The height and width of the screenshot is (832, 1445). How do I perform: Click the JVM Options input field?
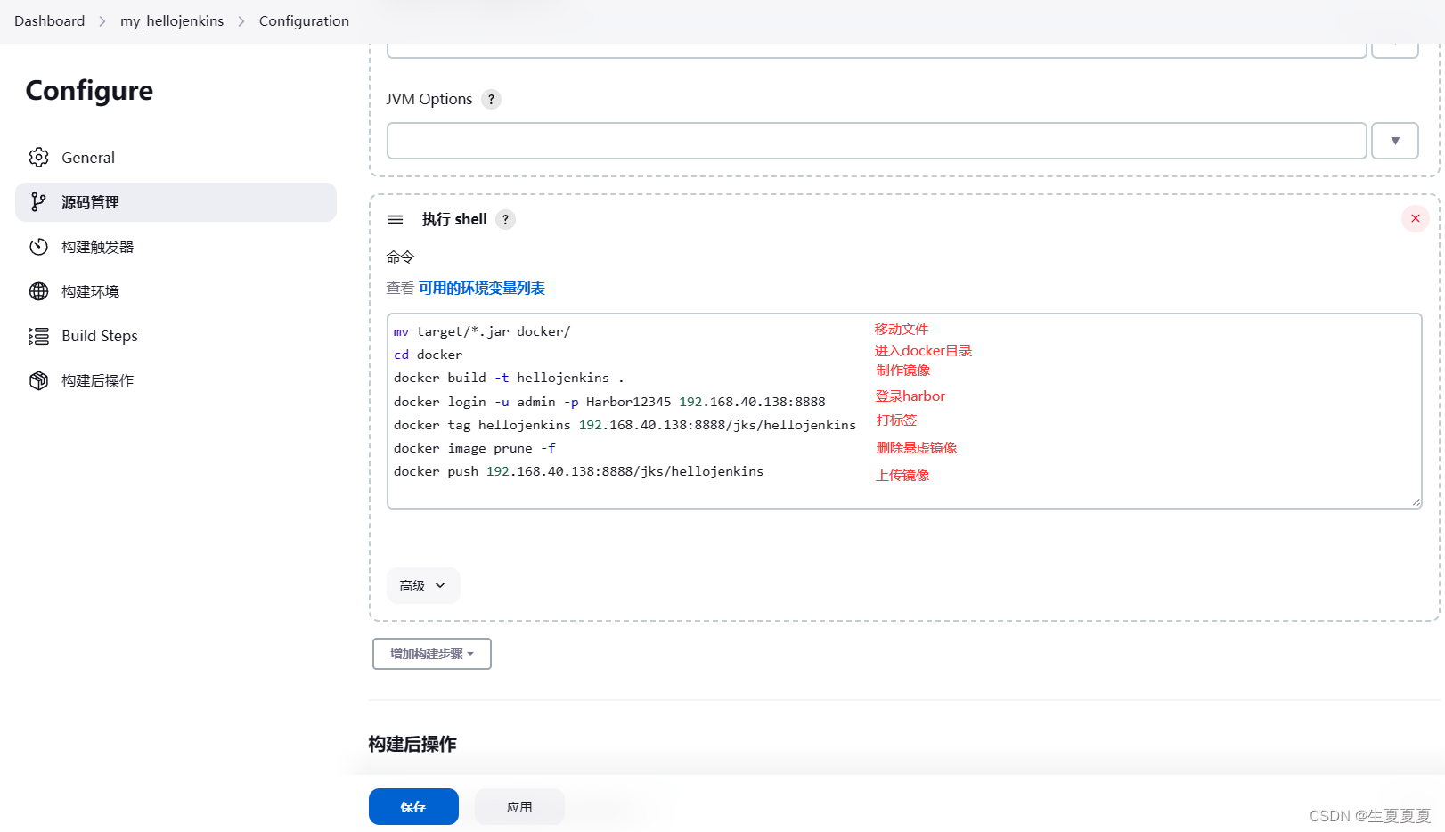coord(877,141)
